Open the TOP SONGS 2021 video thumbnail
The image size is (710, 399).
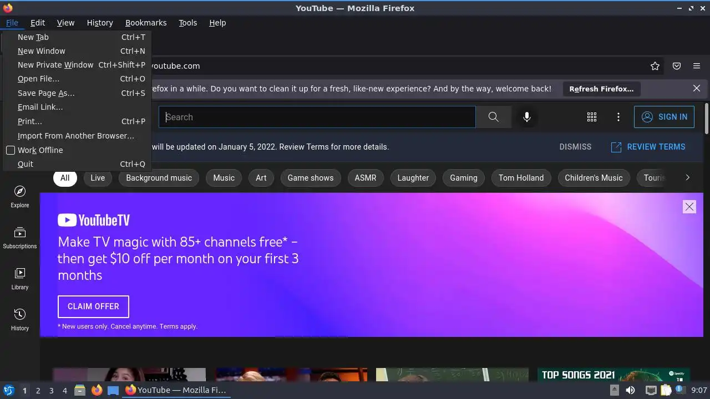tap(613, 375)
